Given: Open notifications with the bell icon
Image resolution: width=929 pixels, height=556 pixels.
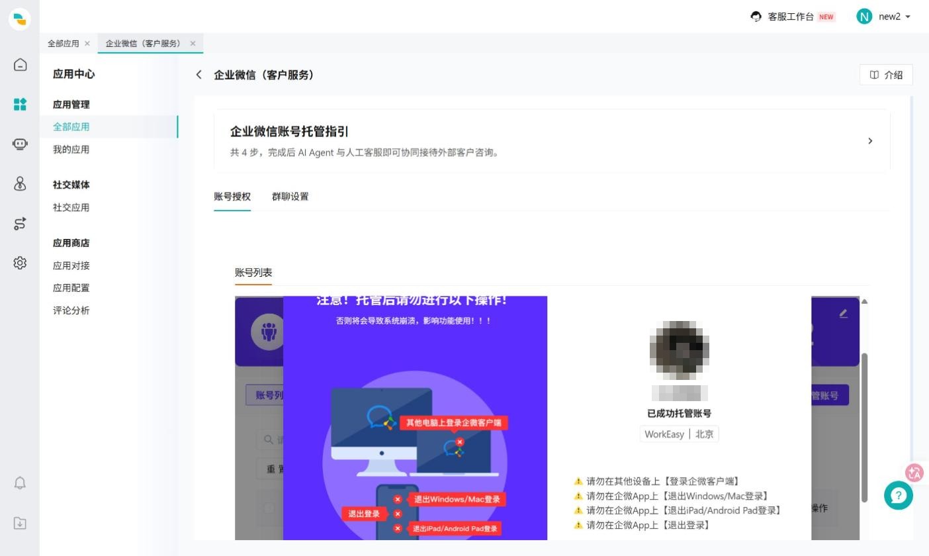Looking at the screenshot, I should point(20,483).
